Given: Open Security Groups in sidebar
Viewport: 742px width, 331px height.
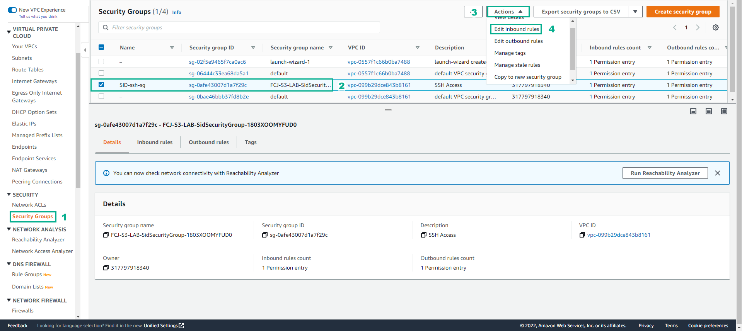Looking at the screenshot, I should pyautogui.click(x=32, y=216).
